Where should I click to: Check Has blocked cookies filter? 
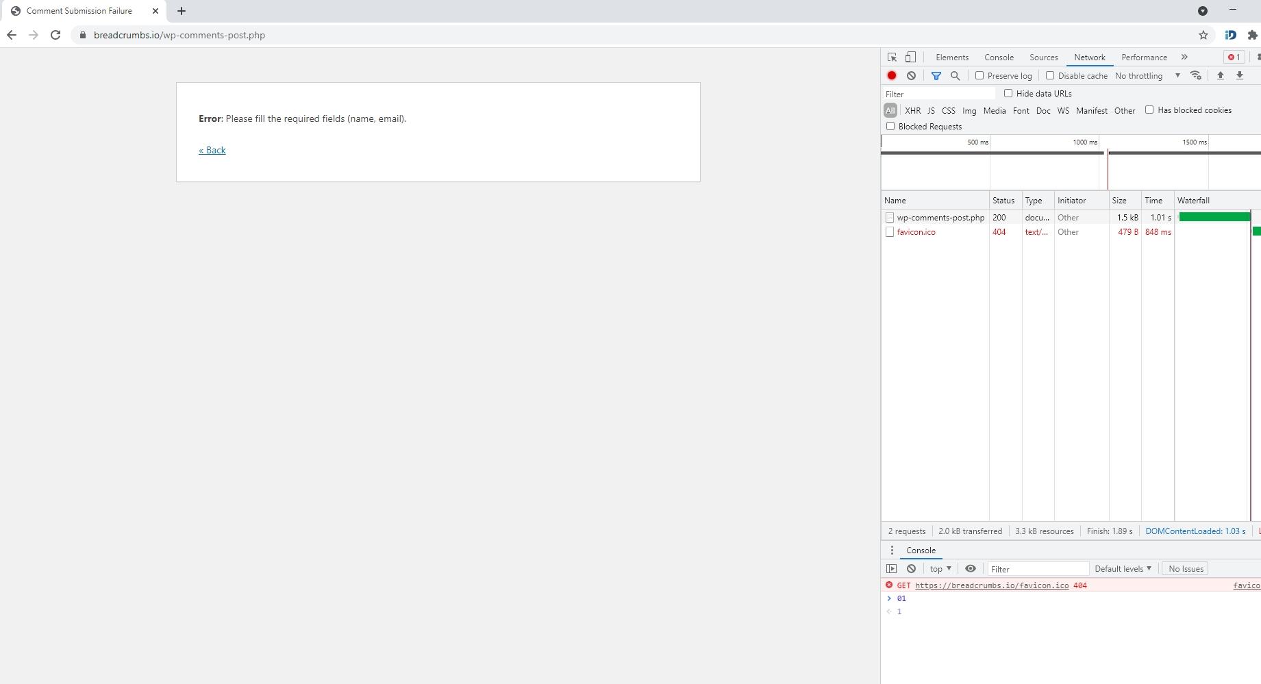1149,110
